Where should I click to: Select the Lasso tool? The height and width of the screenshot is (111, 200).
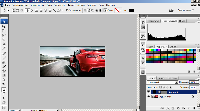pyautogui.click(x=4, y=35)
